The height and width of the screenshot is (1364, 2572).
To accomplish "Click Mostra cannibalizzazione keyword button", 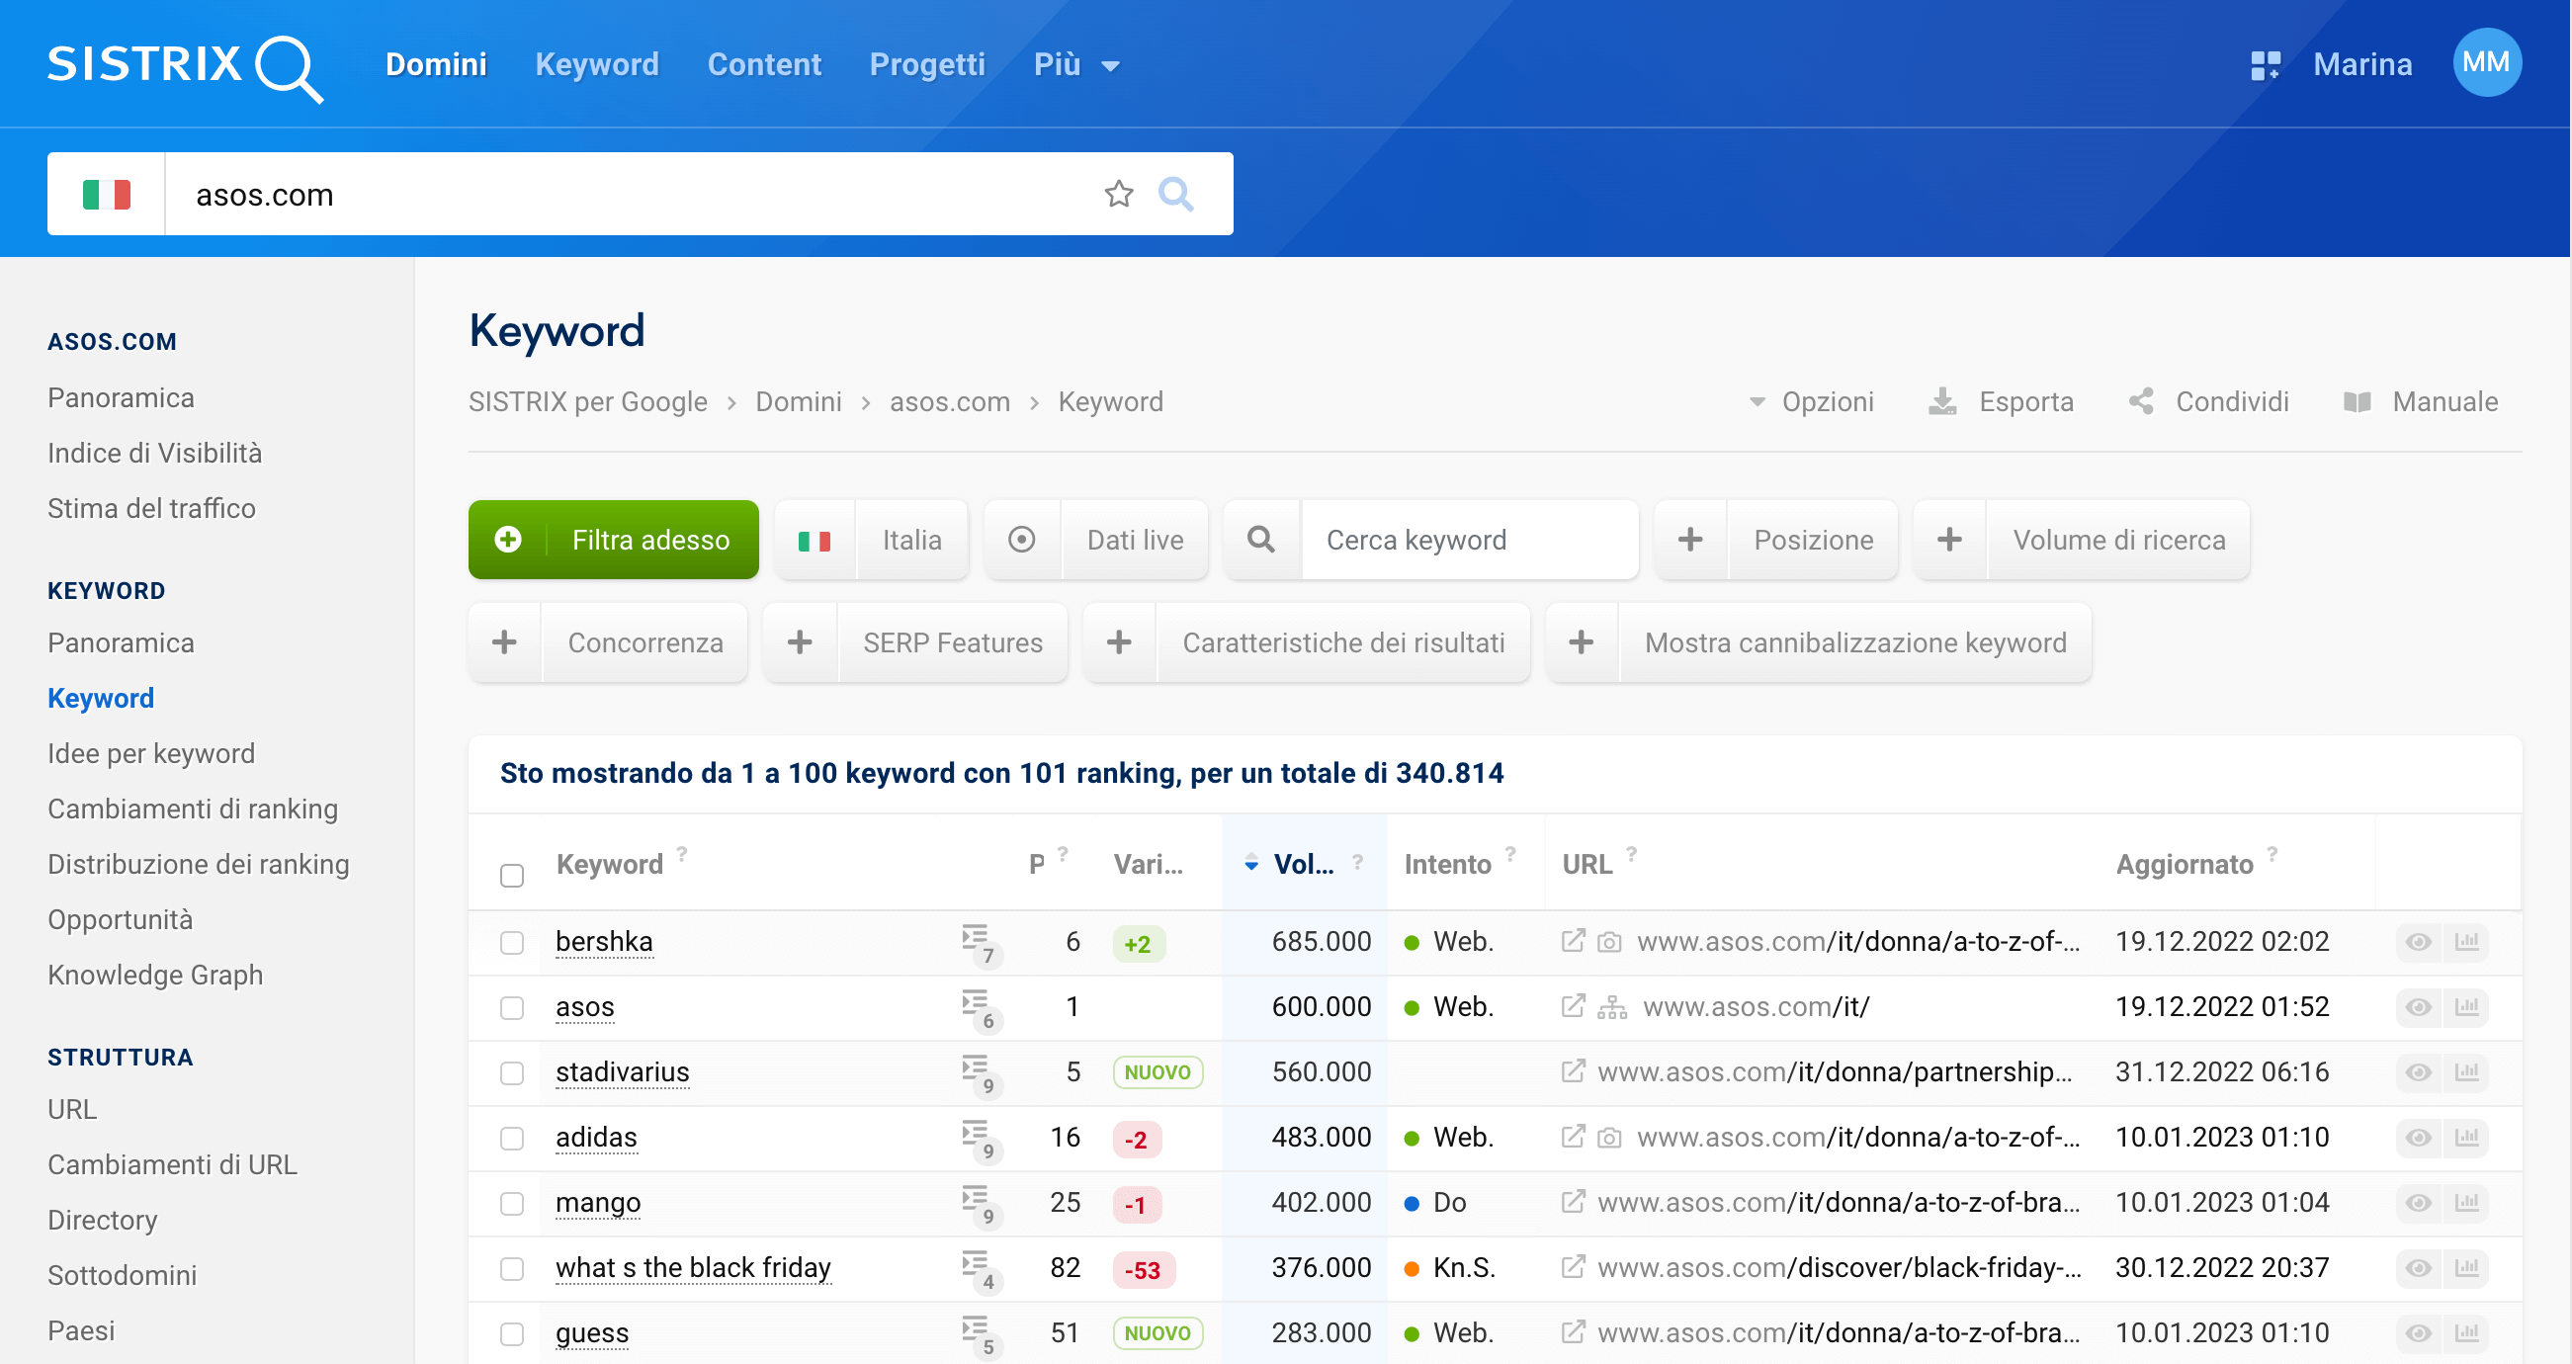I will 1818,643.
